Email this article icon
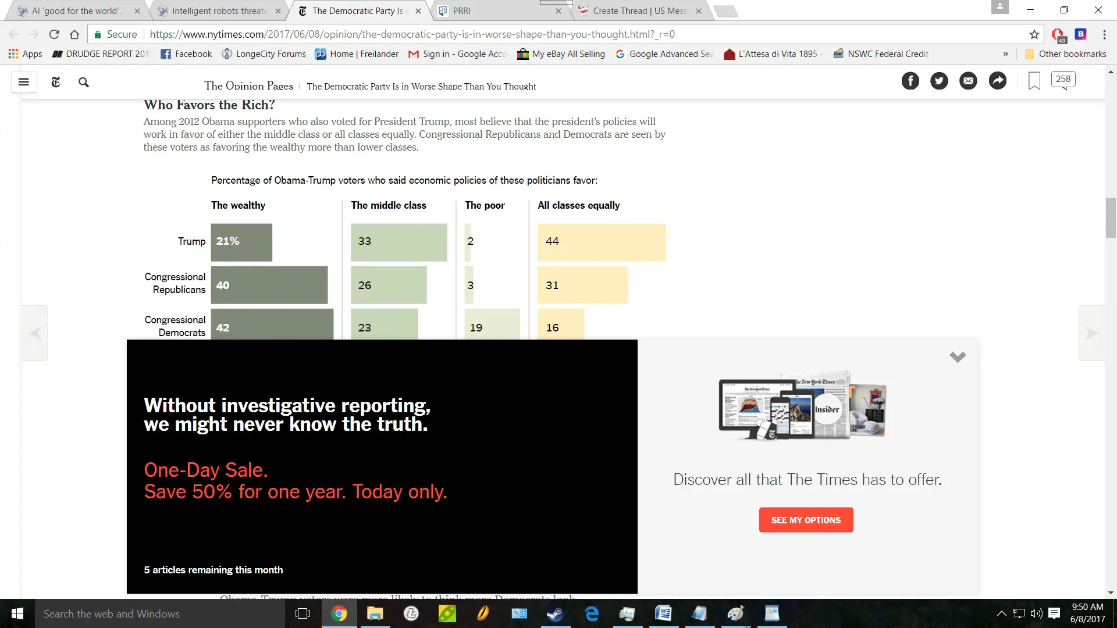This screenshot has height=628, width=1117. point(968,81)
